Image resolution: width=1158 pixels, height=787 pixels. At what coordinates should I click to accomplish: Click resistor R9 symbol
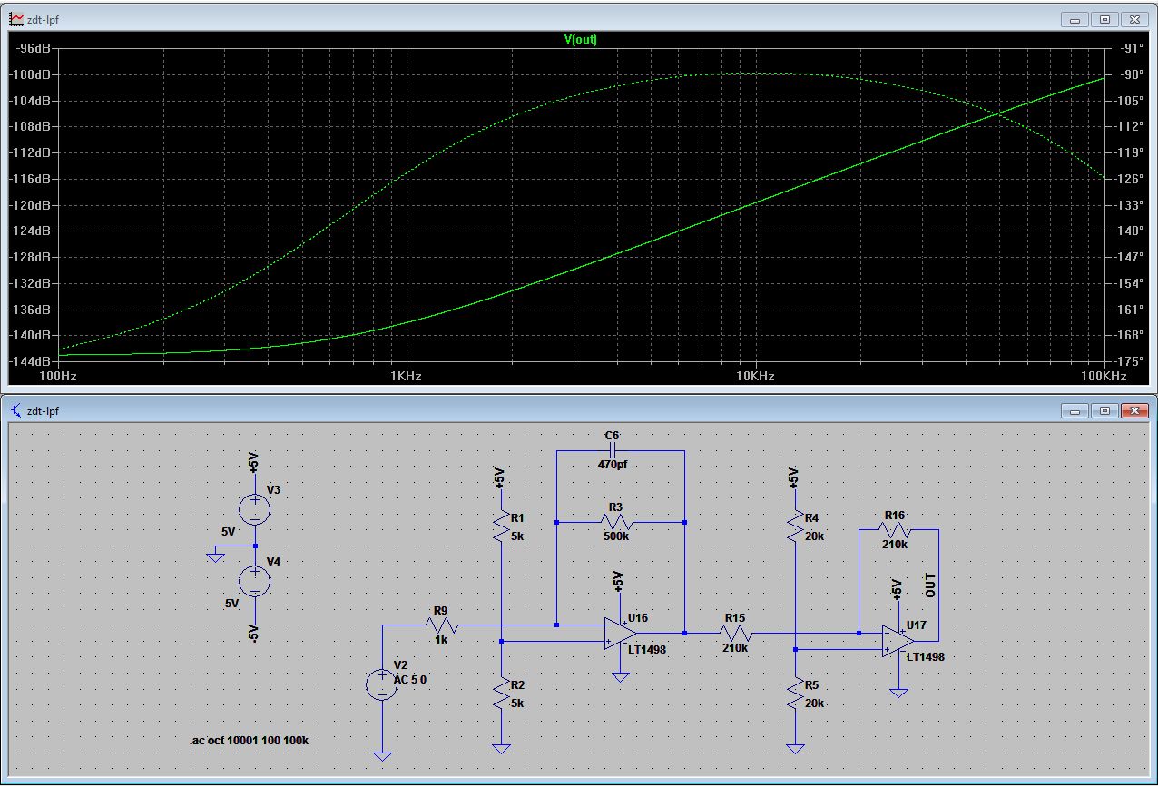442,625
